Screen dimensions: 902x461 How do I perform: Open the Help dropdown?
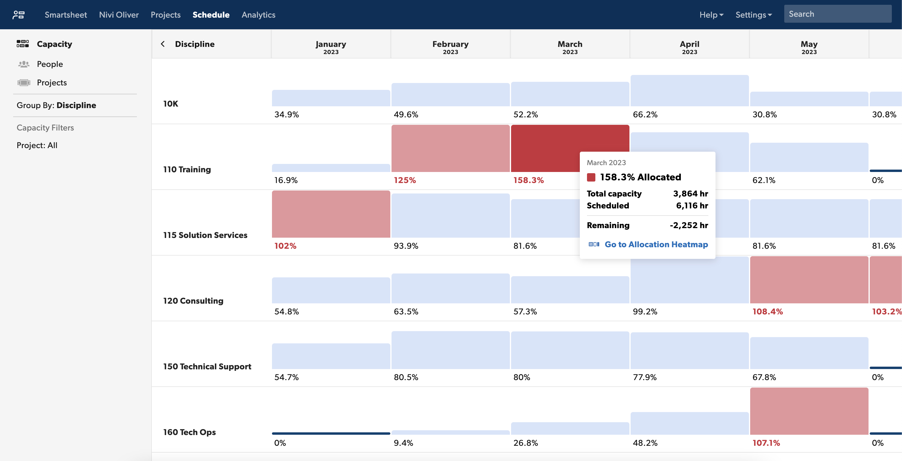[710, 15]
